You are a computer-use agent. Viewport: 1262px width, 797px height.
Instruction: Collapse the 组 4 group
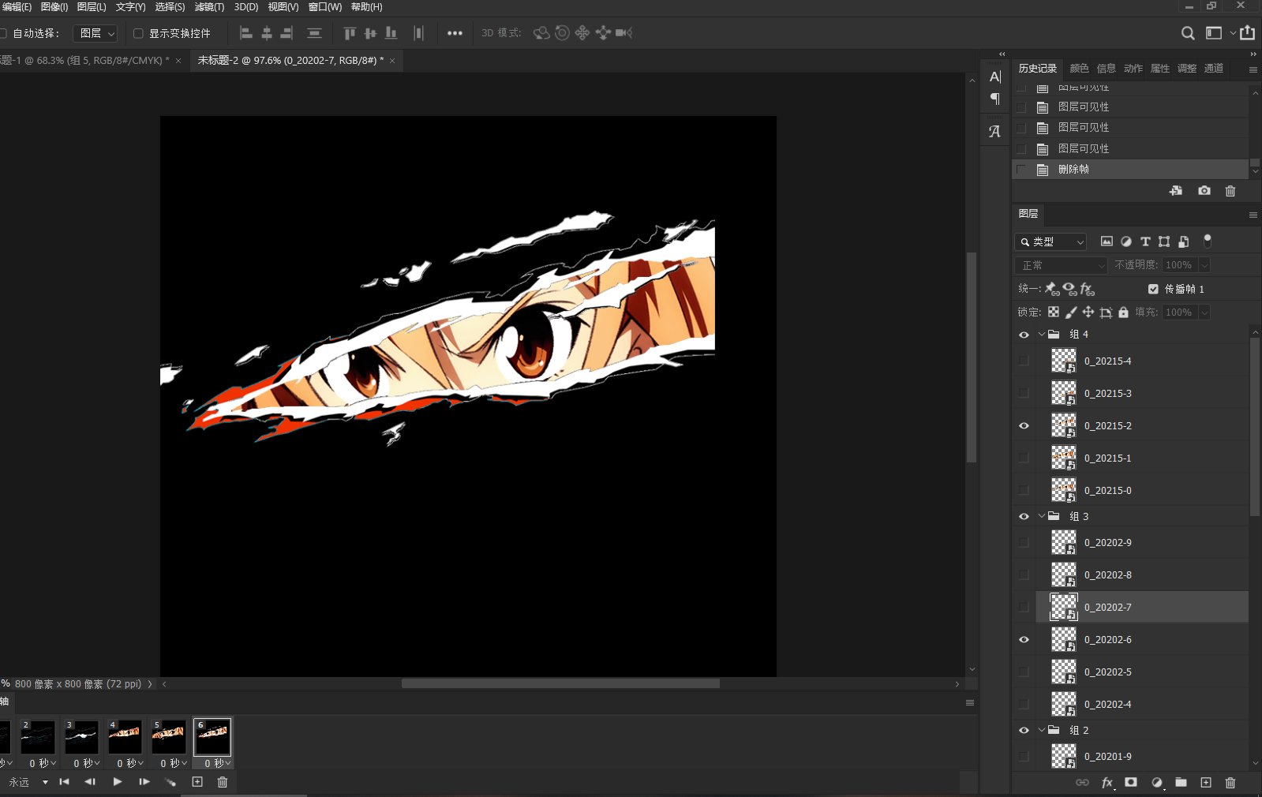pyautogui.click(x=1042, y=335)
